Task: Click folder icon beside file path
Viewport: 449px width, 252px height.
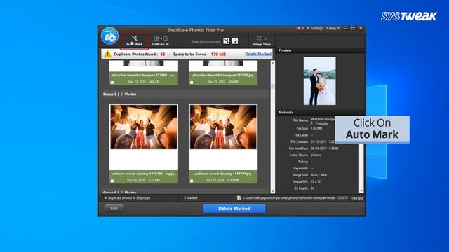Action: pos(239,197)
